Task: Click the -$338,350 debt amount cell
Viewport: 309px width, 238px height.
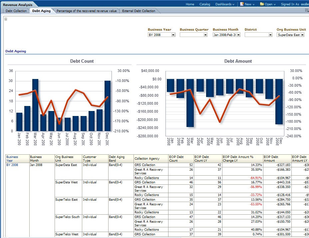Action: 283,187
